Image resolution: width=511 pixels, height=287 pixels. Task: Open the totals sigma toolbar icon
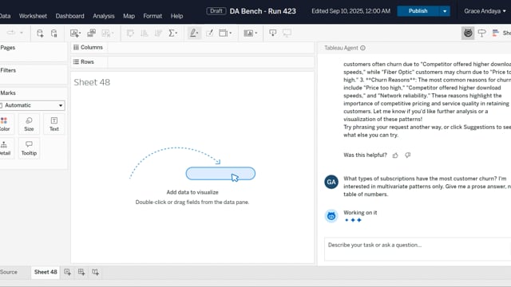(172, 33)
